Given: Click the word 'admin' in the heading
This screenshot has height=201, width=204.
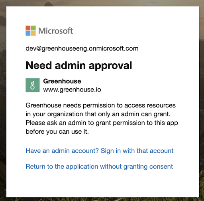Looking at the screenshot, I should tap(70, 65).
